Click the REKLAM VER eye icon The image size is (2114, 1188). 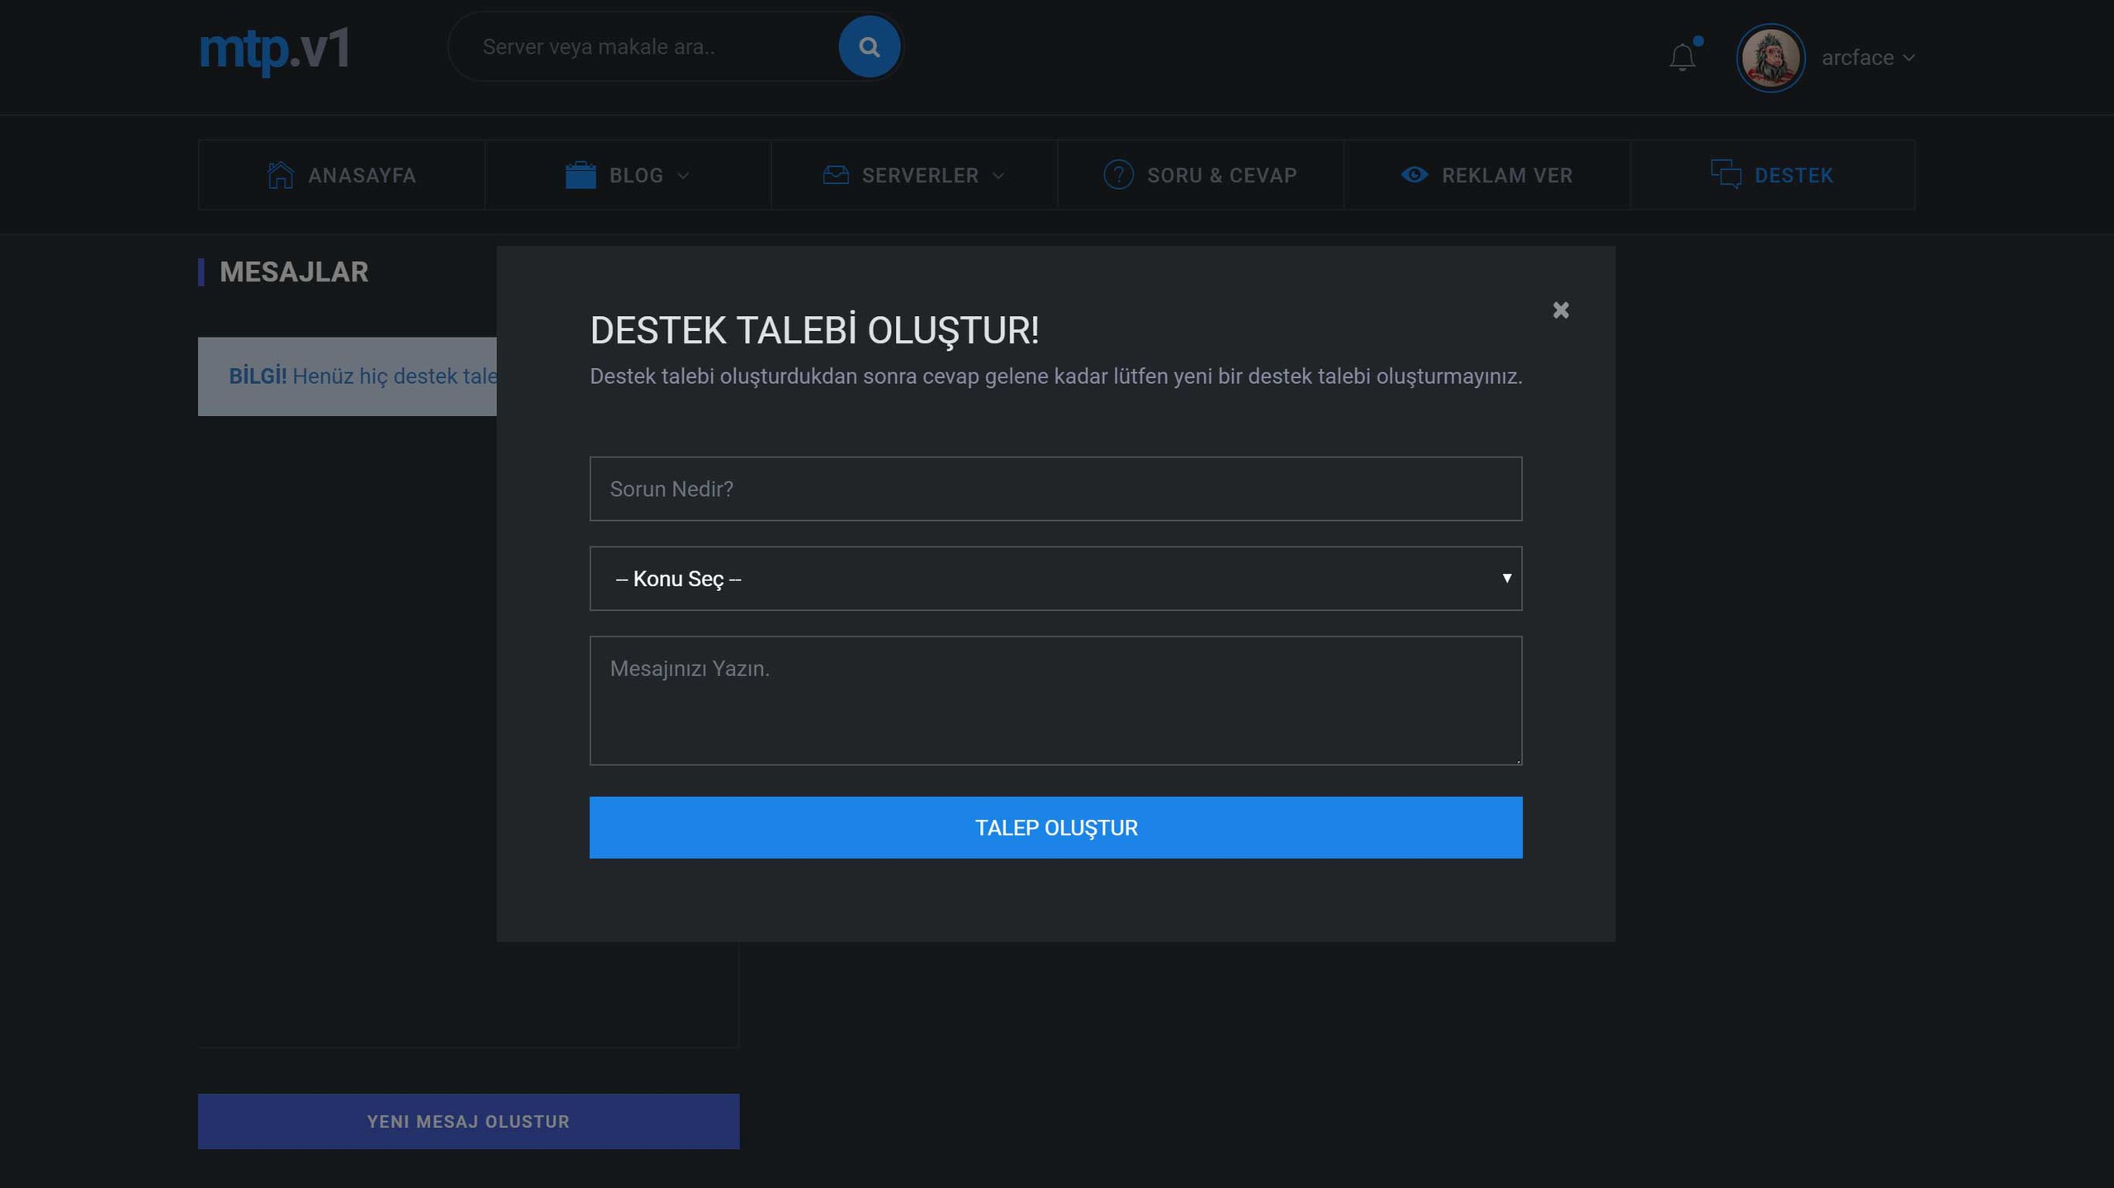(1415, 175)
